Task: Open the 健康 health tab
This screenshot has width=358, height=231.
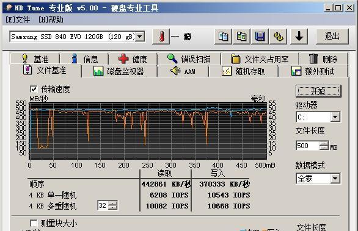Action: pyautogui.click(x=133, y=59)
